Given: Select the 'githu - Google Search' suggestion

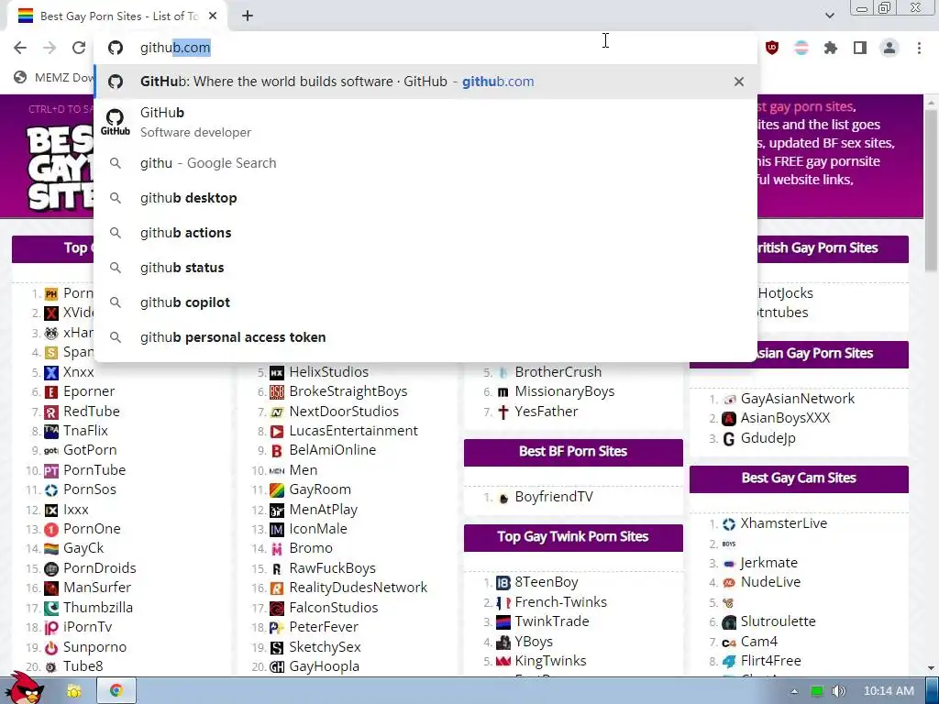Looking at the screenshot, I should (x=425, y=163).
